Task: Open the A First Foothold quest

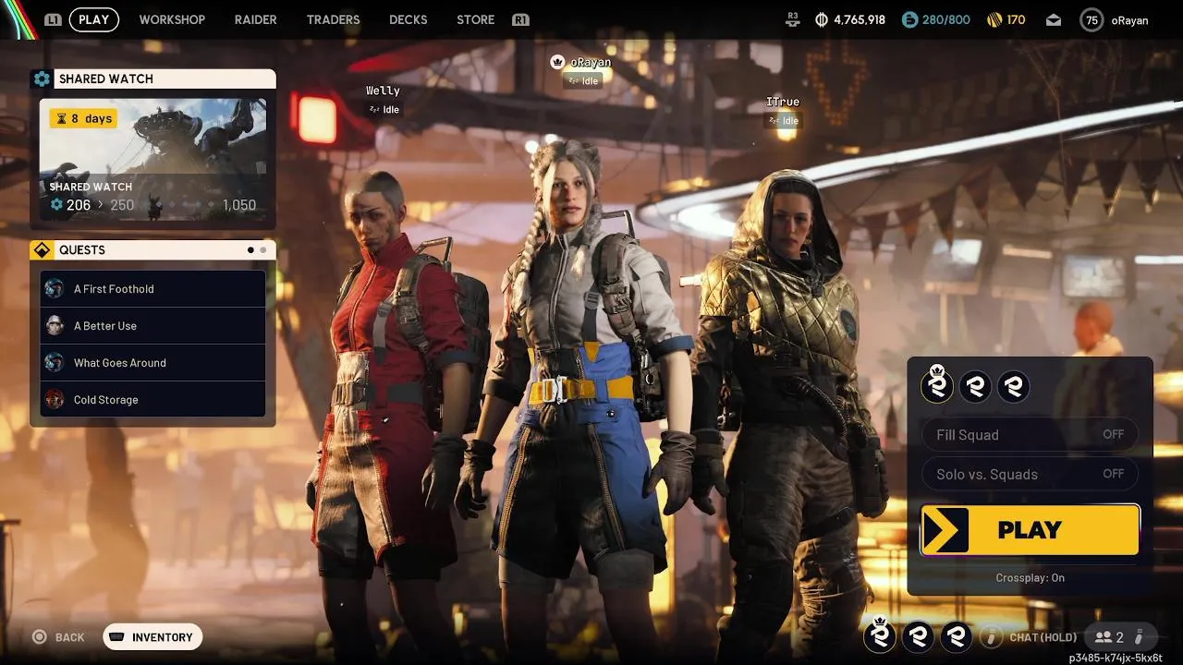Action: pos(152,288)
